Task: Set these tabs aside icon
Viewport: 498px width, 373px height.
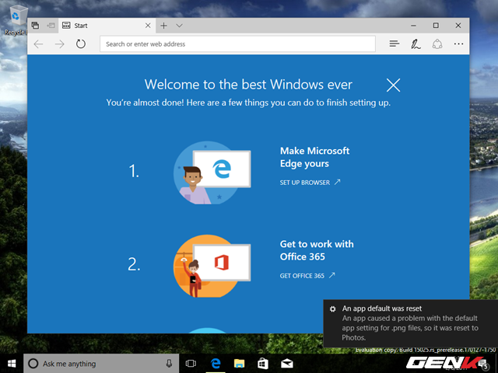Action: [x=51, y=26]
